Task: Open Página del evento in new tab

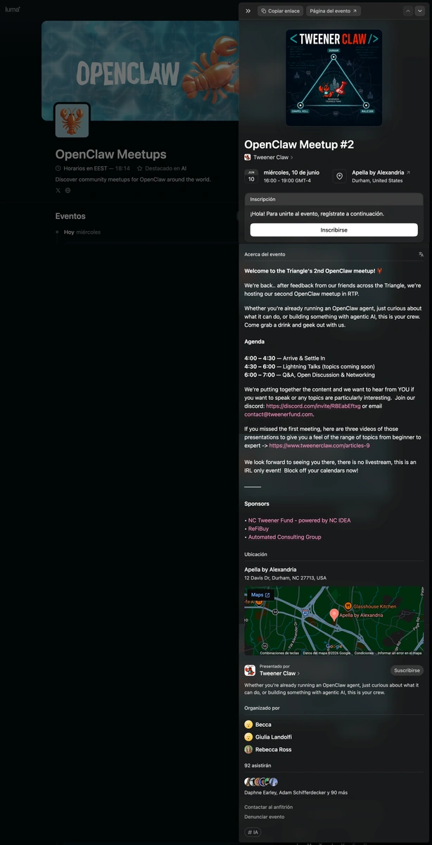Action: pyautogui.click(x=333, y=11)
